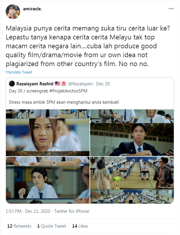Click the pink flower emoji
This screenshot has width=180, height=235.
pos(64,84)
